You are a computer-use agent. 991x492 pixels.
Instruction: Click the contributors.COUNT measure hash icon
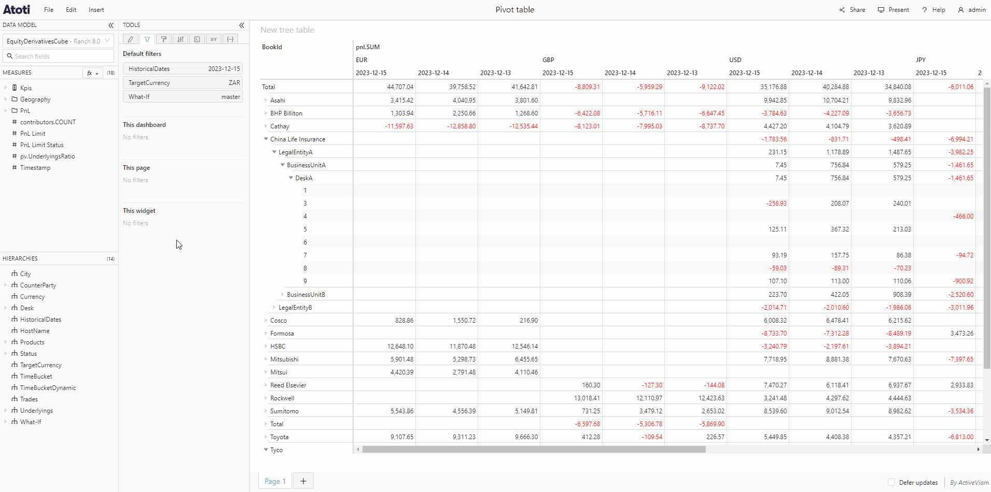coord(15,122)
